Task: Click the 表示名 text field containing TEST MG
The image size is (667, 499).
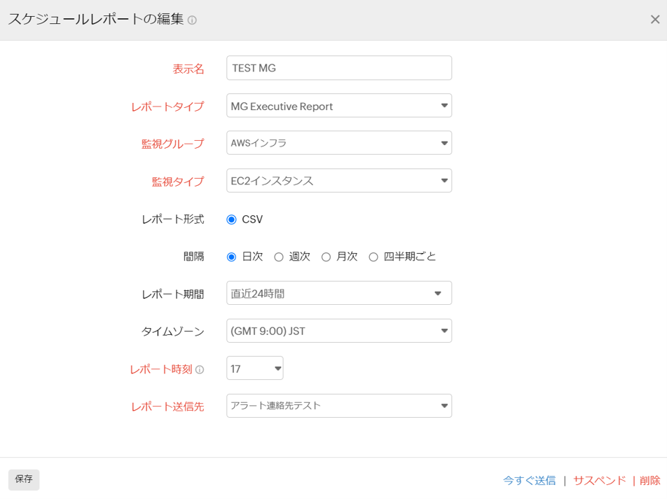Action: point(339,68)
